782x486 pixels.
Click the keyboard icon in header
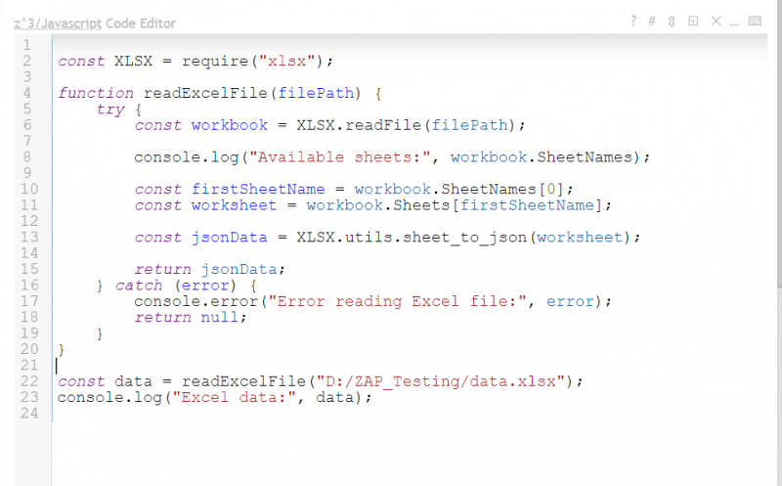click(x=755, y=21)
